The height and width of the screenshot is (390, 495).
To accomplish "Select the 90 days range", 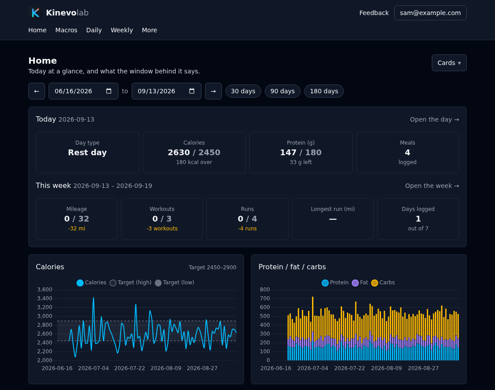I will (282, 91).
